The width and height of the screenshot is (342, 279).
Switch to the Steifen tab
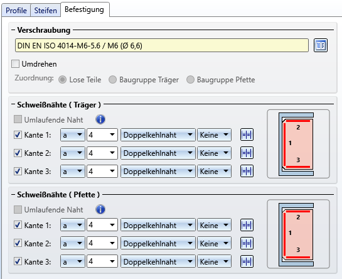tap(45, 10)
